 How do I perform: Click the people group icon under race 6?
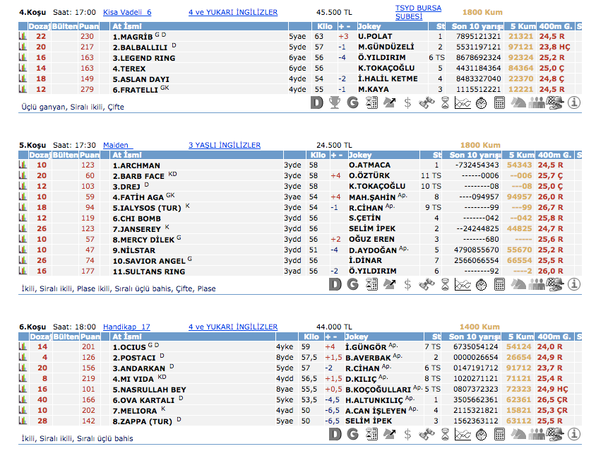537,434
